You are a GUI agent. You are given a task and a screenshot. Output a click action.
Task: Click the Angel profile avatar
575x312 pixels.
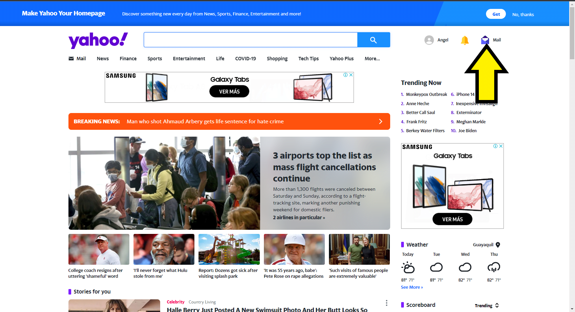pos(429,40)
